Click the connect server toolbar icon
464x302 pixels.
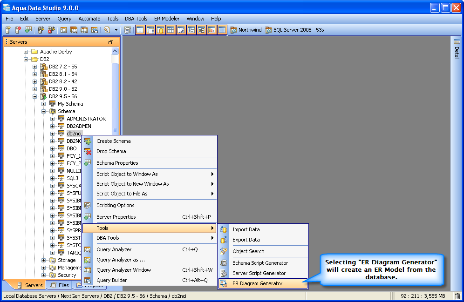pos(41,30)
